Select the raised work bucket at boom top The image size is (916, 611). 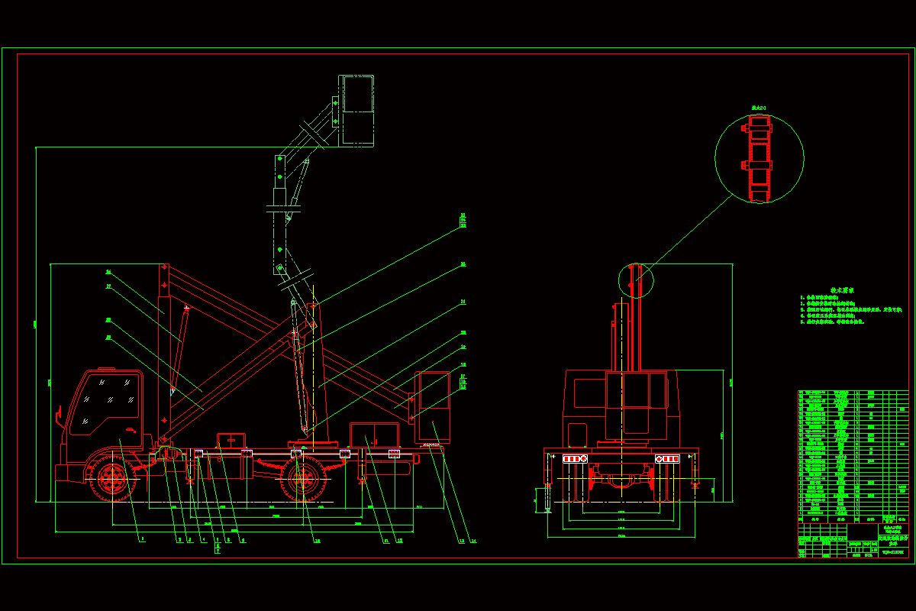pyautogui.click(x=356, y=111)
